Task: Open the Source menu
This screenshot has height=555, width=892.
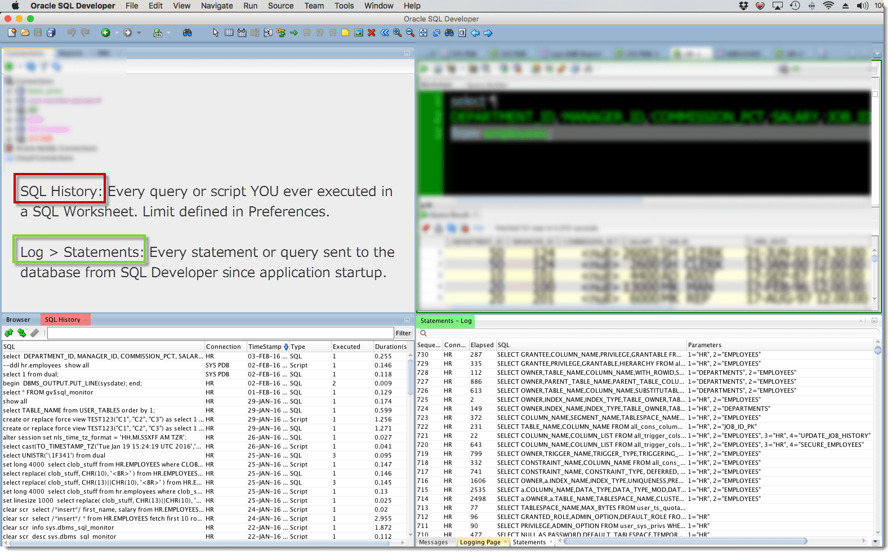Action: [x=280, y=6]
